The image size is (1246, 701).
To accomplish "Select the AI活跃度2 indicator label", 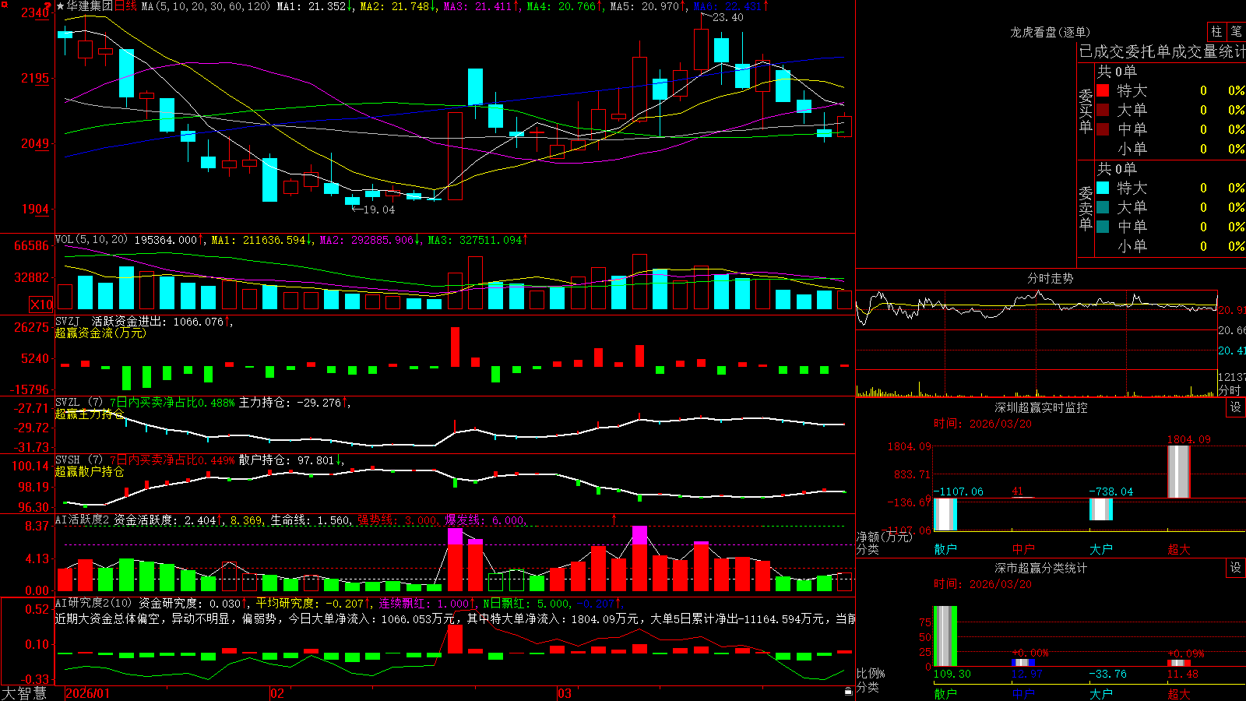I will (83, 520).
